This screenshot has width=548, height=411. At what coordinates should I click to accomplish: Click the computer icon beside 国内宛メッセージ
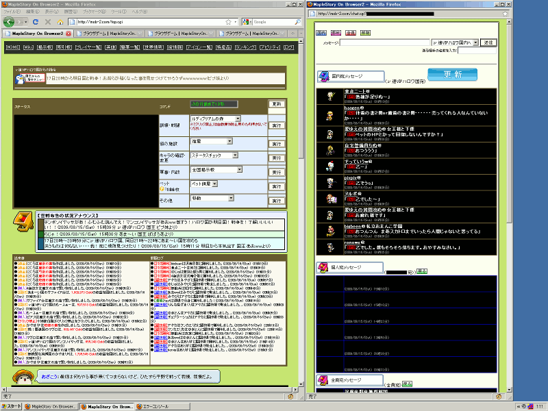[x=324, y=76]
